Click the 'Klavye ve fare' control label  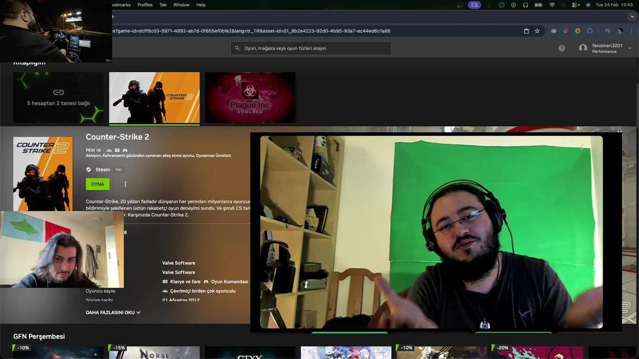point(185,282)
